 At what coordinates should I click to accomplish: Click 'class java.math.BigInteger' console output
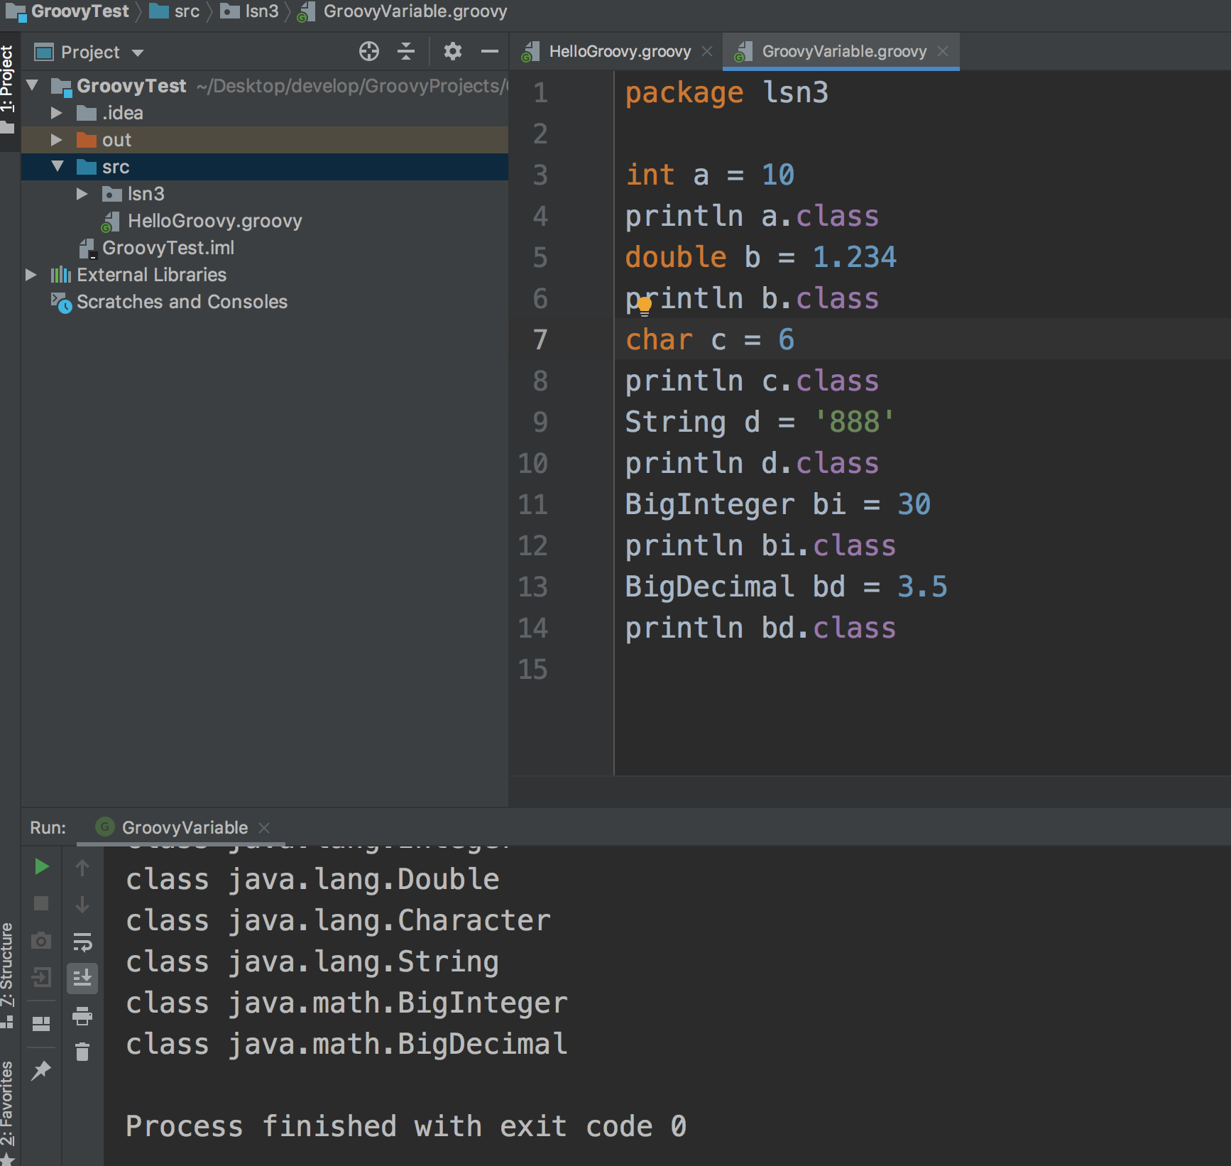[x=346, y=1003]
